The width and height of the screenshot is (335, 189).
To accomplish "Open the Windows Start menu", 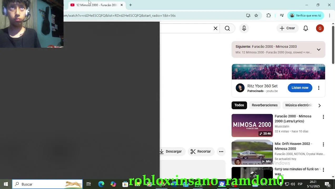I will (x=6, y=184).
